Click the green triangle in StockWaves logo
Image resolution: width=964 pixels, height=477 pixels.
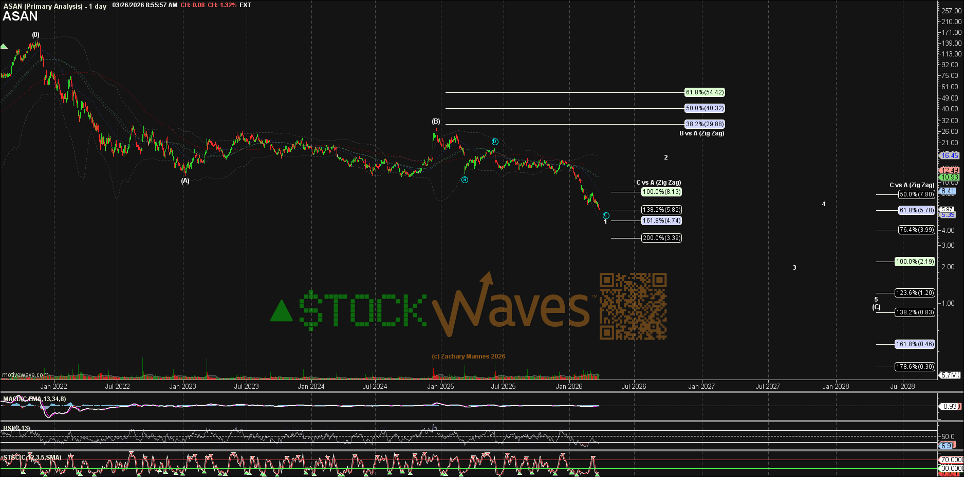(281, 311)
